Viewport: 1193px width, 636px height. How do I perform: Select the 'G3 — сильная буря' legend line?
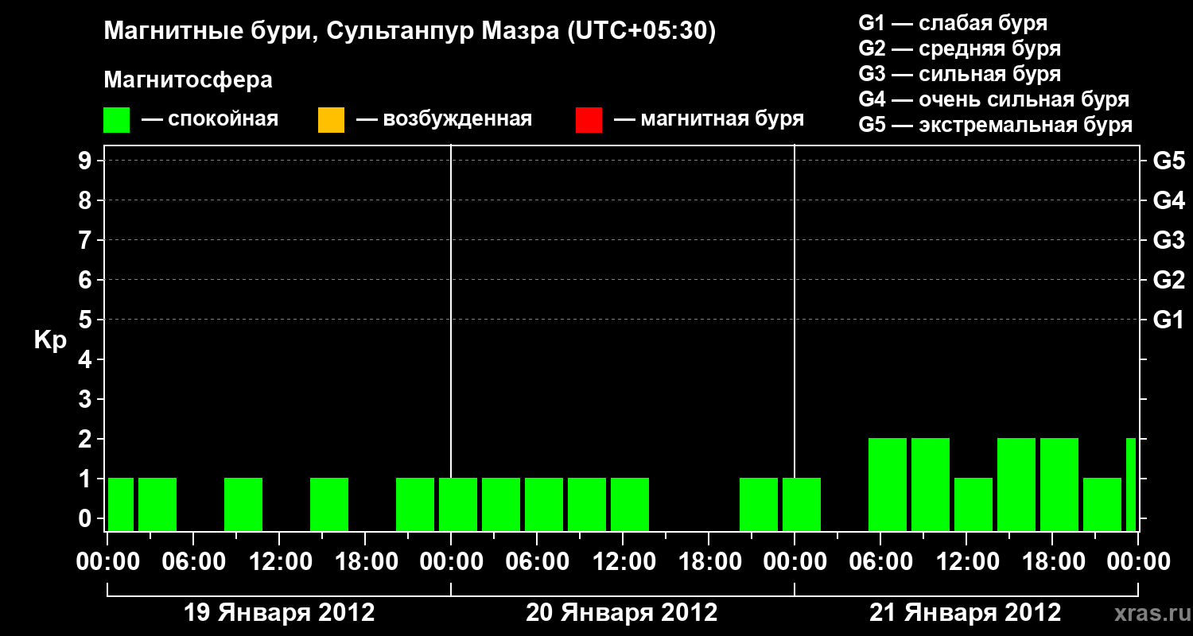click(x=959, y=74)
